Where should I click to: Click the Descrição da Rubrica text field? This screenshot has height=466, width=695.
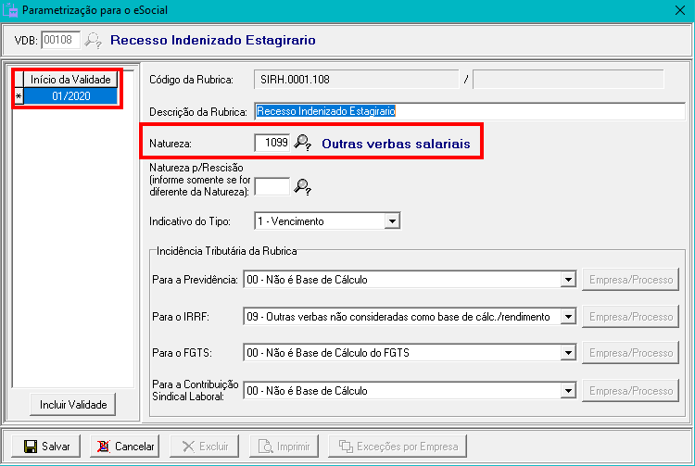(468, 111)
